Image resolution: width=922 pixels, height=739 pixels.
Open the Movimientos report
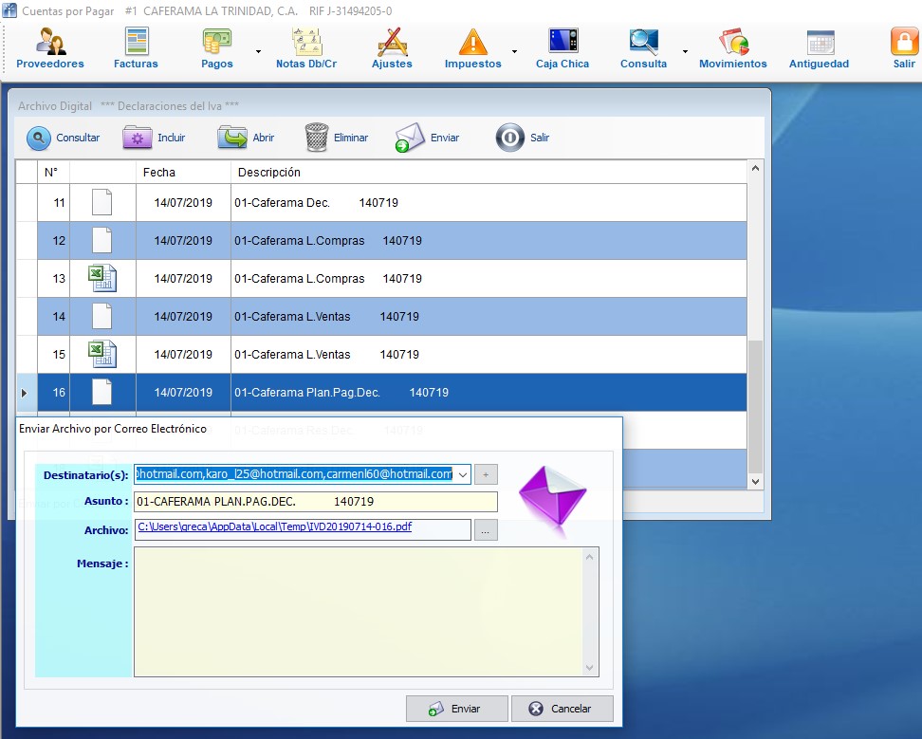(732, 48)
